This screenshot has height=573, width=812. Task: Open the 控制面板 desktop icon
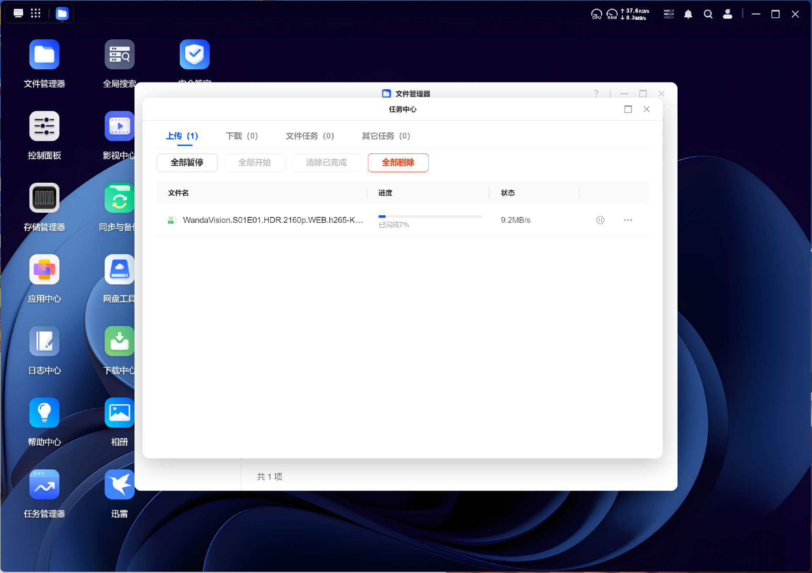(44, 126)
